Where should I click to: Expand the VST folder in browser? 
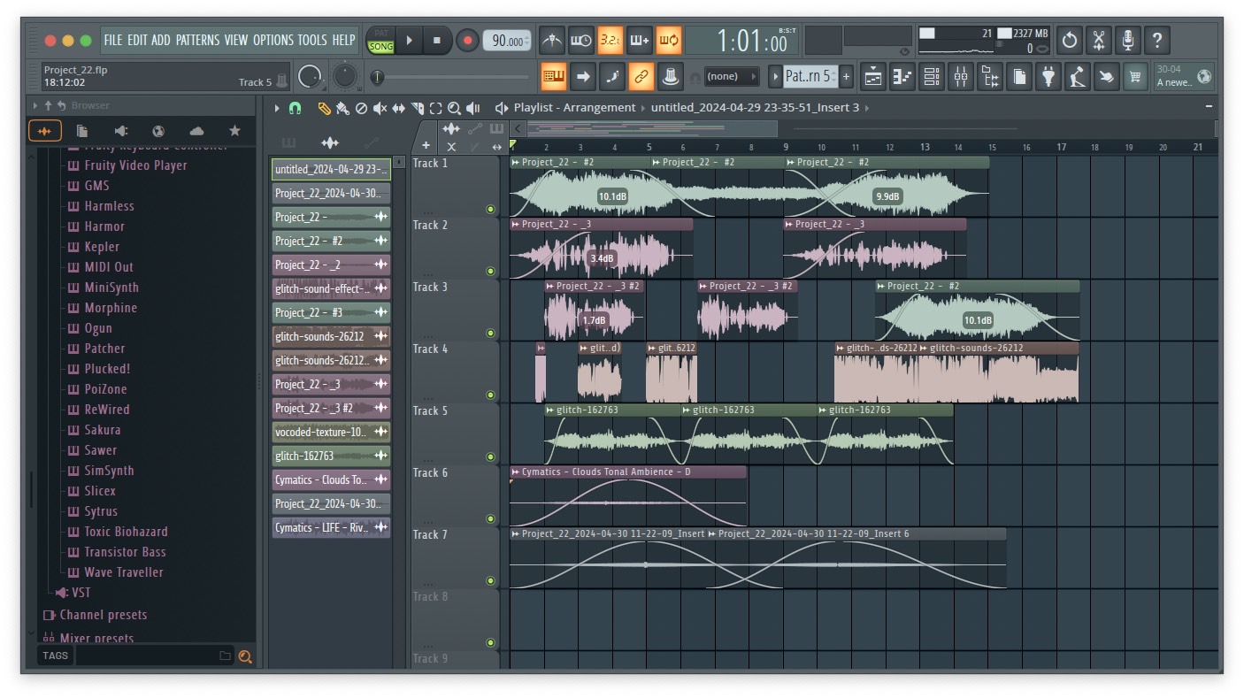[81, 593]
